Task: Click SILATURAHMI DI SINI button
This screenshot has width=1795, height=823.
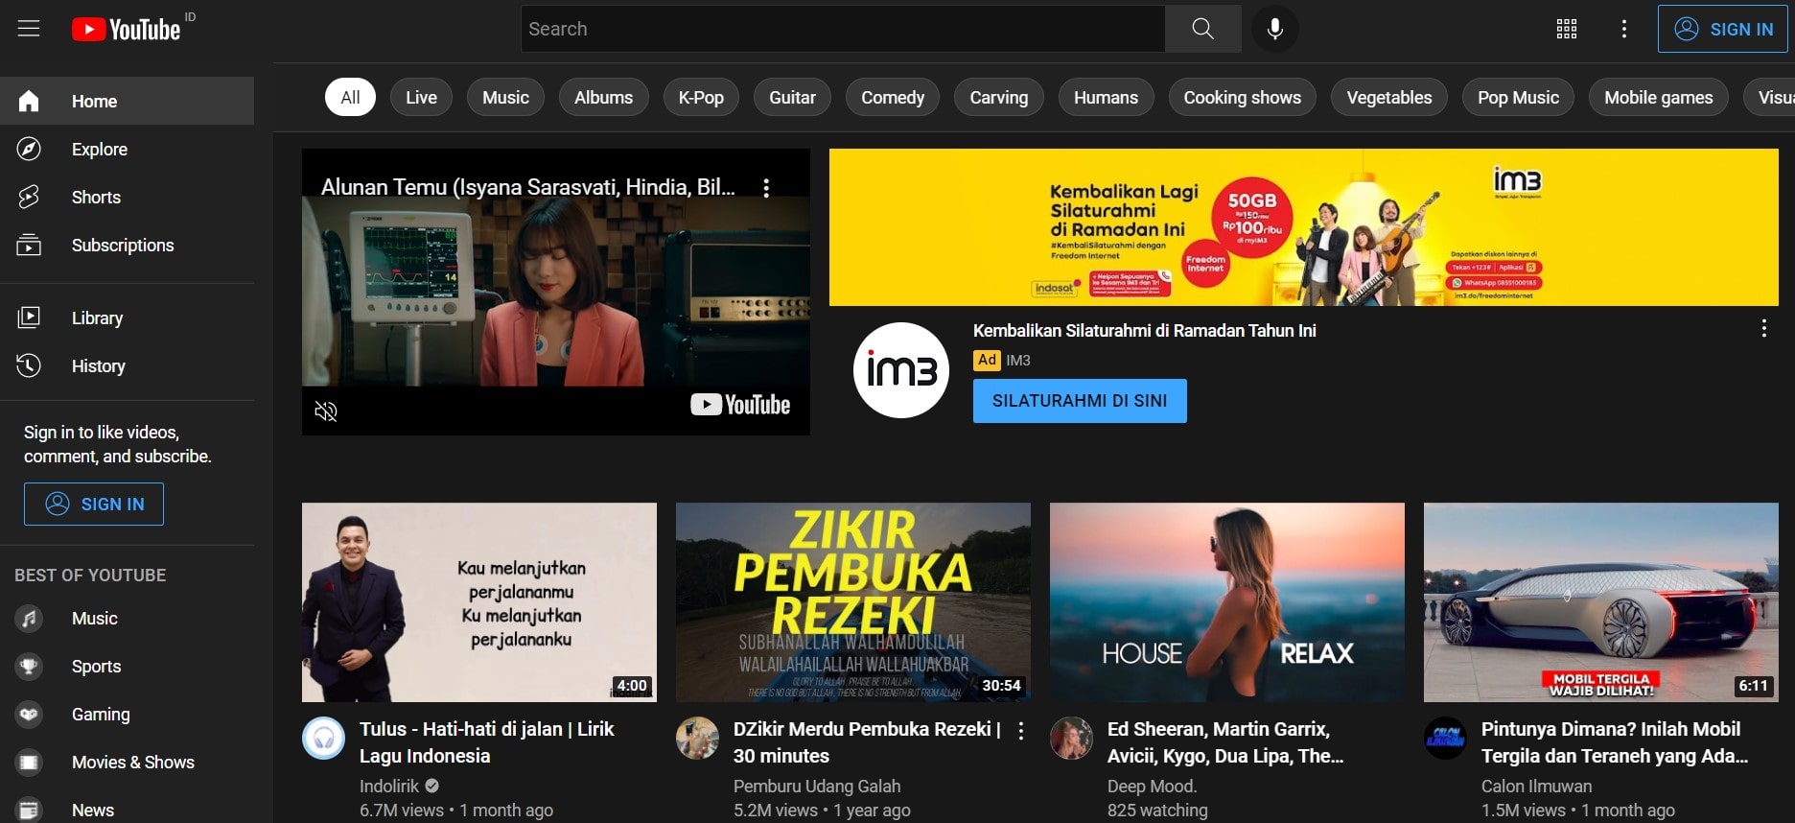Action: pyautogui.click(x=1080, y=401)
